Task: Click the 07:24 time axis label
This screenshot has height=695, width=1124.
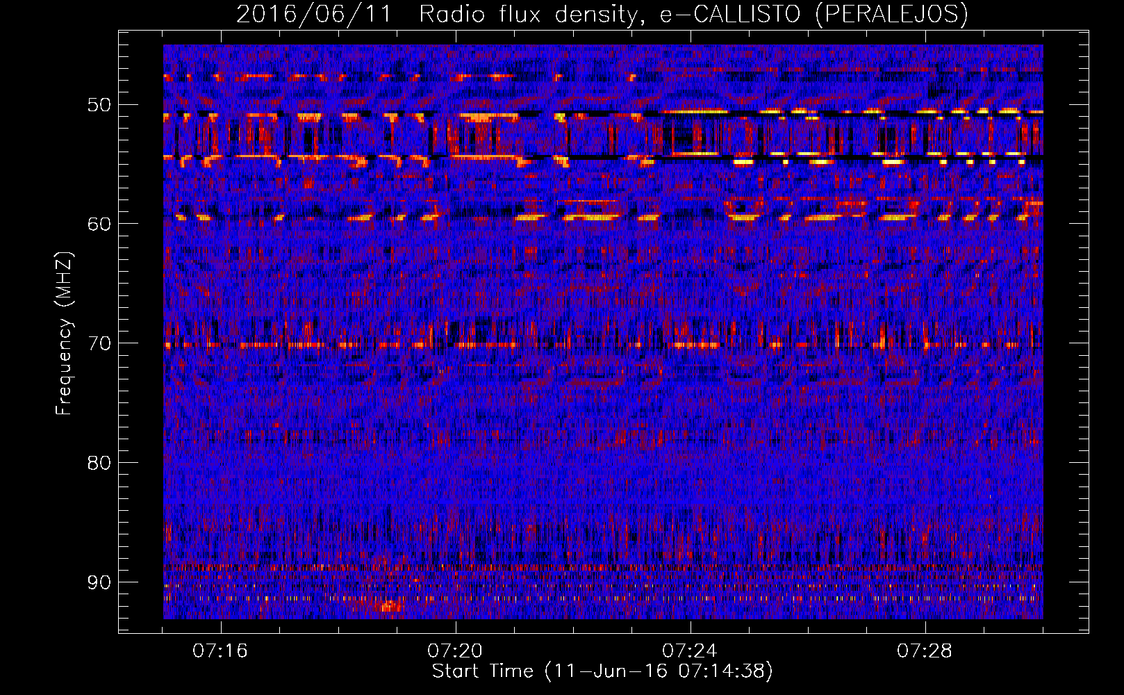Action: [690, 651]
